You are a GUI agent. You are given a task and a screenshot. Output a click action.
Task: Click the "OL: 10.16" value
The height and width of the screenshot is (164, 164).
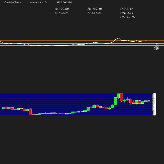[x=128, y=17]
